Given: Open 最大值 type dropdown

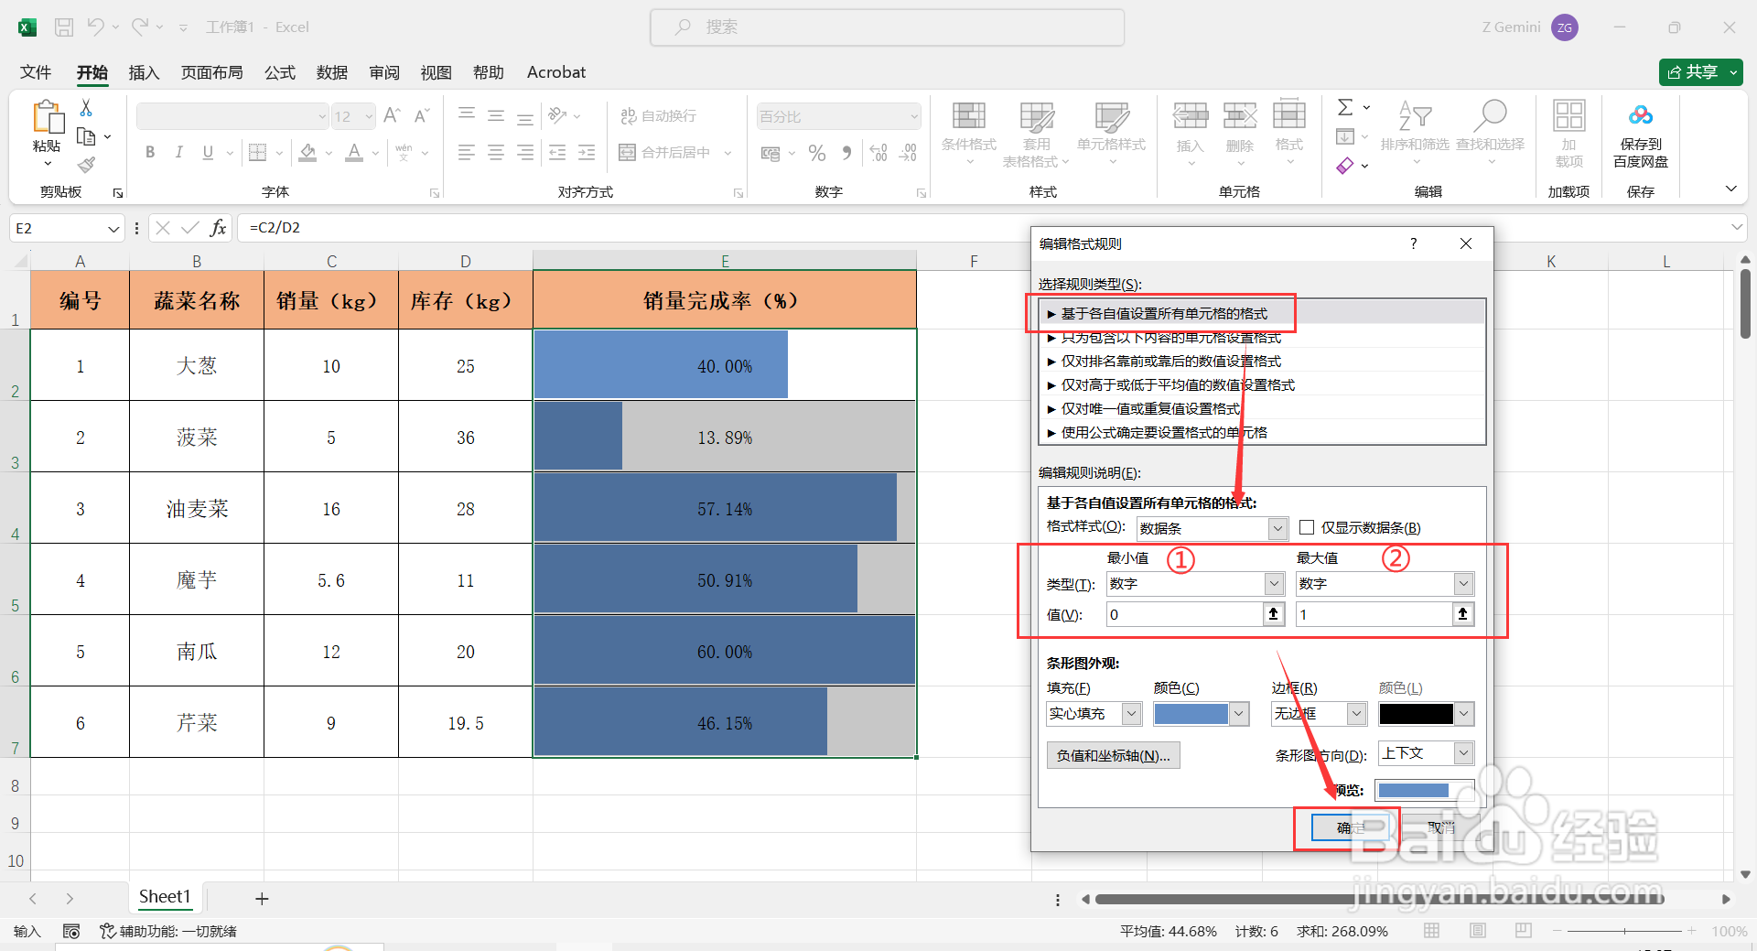Looking at the screenshot, I should [x=1385, y=584].
